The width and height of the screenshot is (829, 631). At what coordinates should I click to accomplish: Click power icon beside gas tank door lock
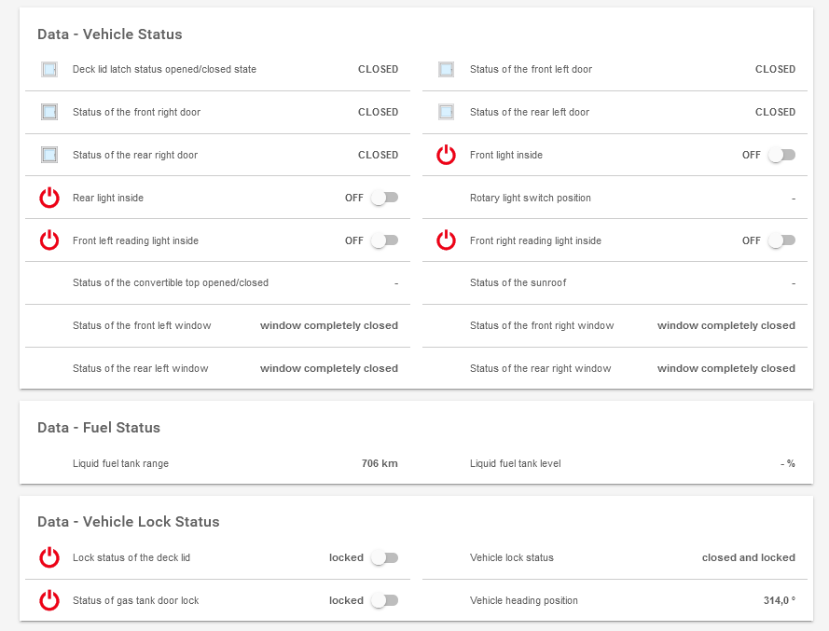click(49, 601)
